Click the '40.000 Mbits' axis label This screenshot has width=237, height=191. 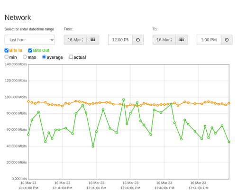point(17,146)
